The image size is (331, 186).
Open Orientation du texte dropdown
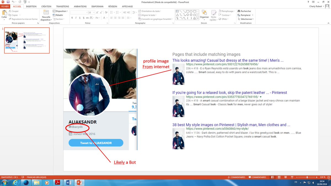pyautogui.click(x=150, y=11)
